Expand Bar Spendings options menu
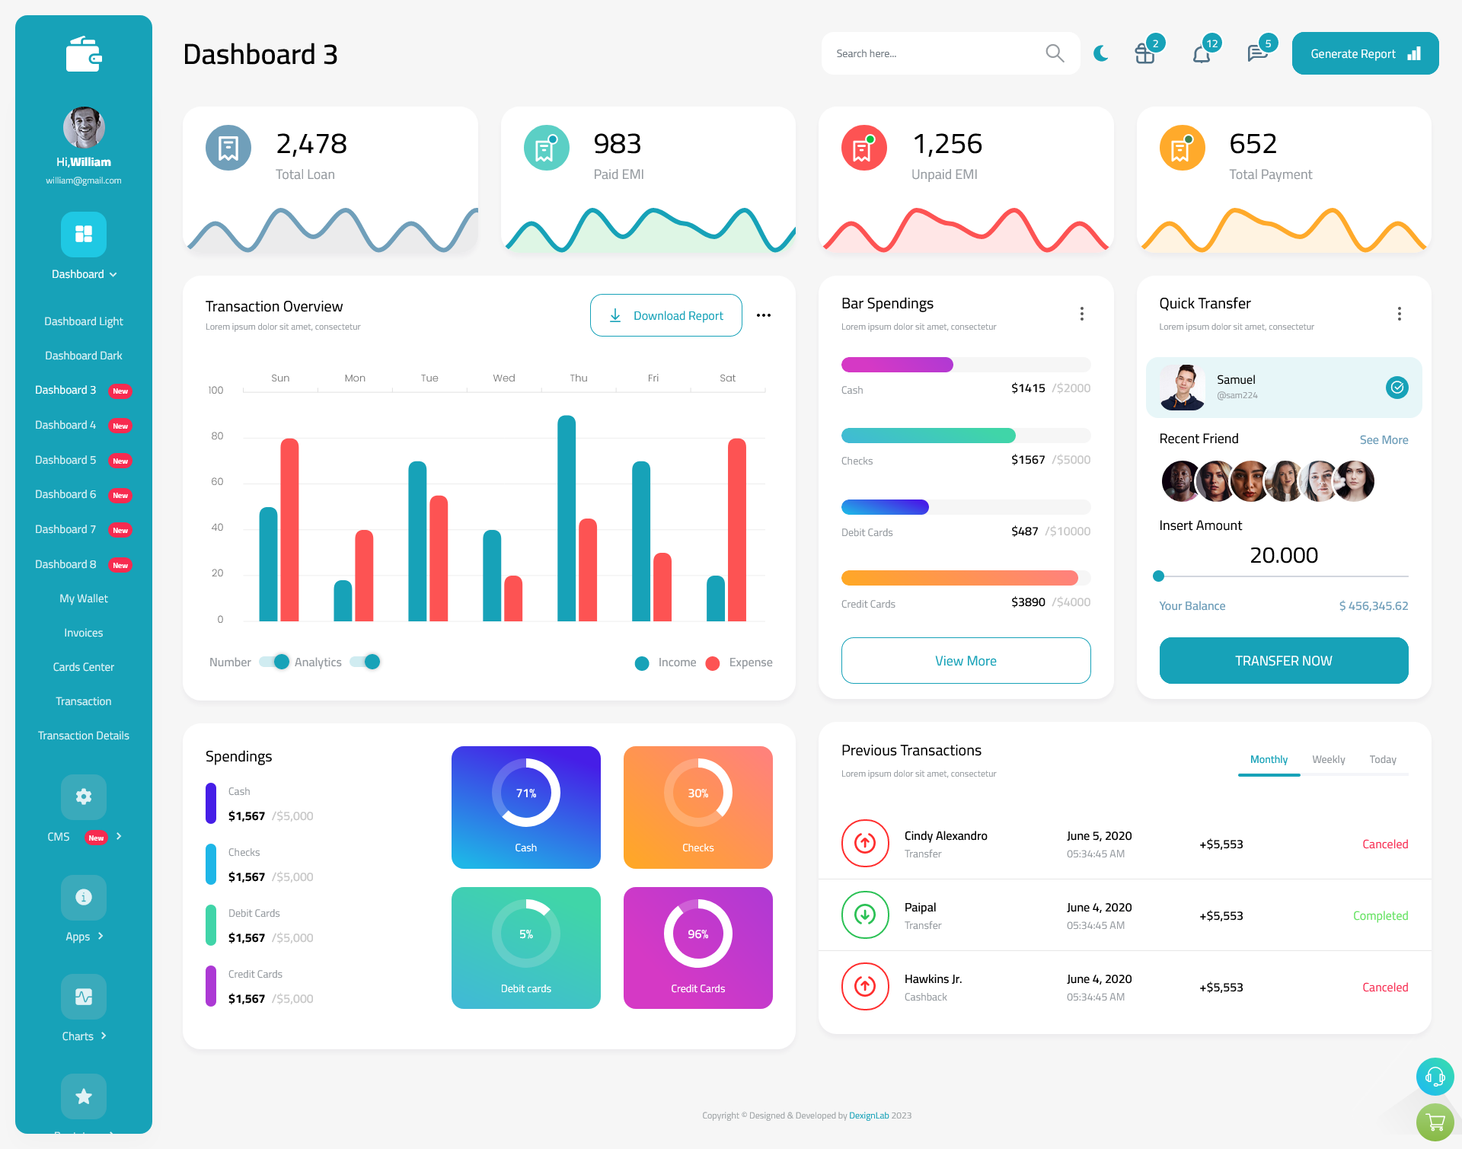1462x1149 pixels. point(1082,312)
